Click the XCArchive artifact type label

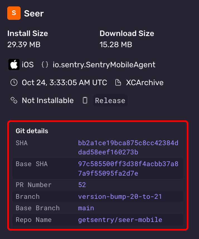point(145,82)
